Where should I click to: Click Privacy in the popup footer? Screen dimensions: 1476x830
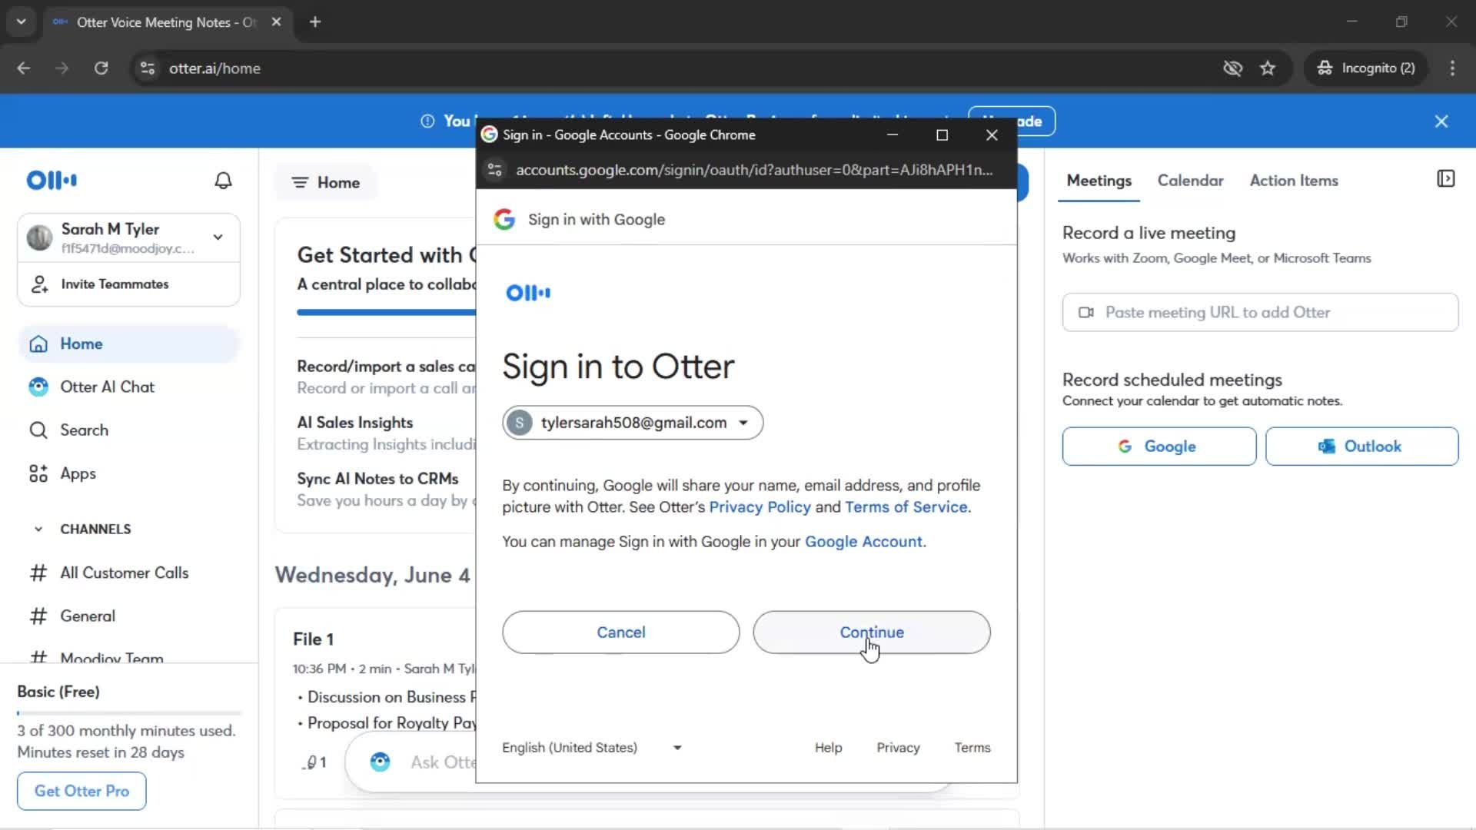(898, 748)
